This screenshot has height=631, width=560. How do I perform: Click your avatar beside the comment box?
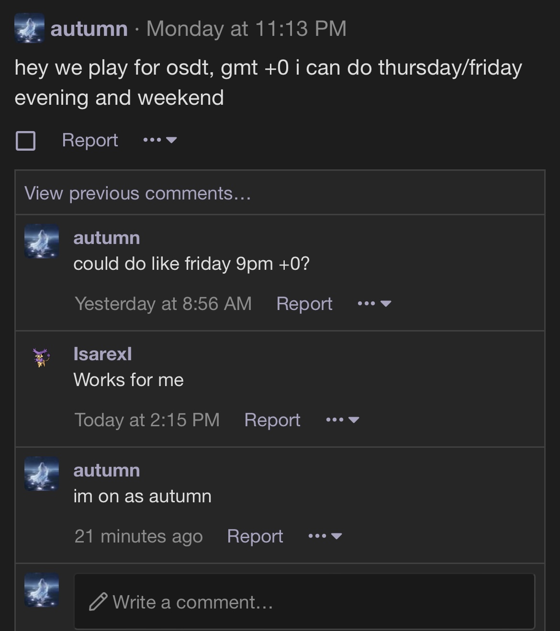point(42,589)
